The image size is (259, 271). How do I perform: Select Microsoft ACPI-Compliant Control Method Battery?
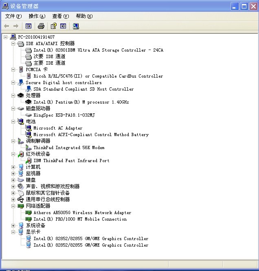91,134
